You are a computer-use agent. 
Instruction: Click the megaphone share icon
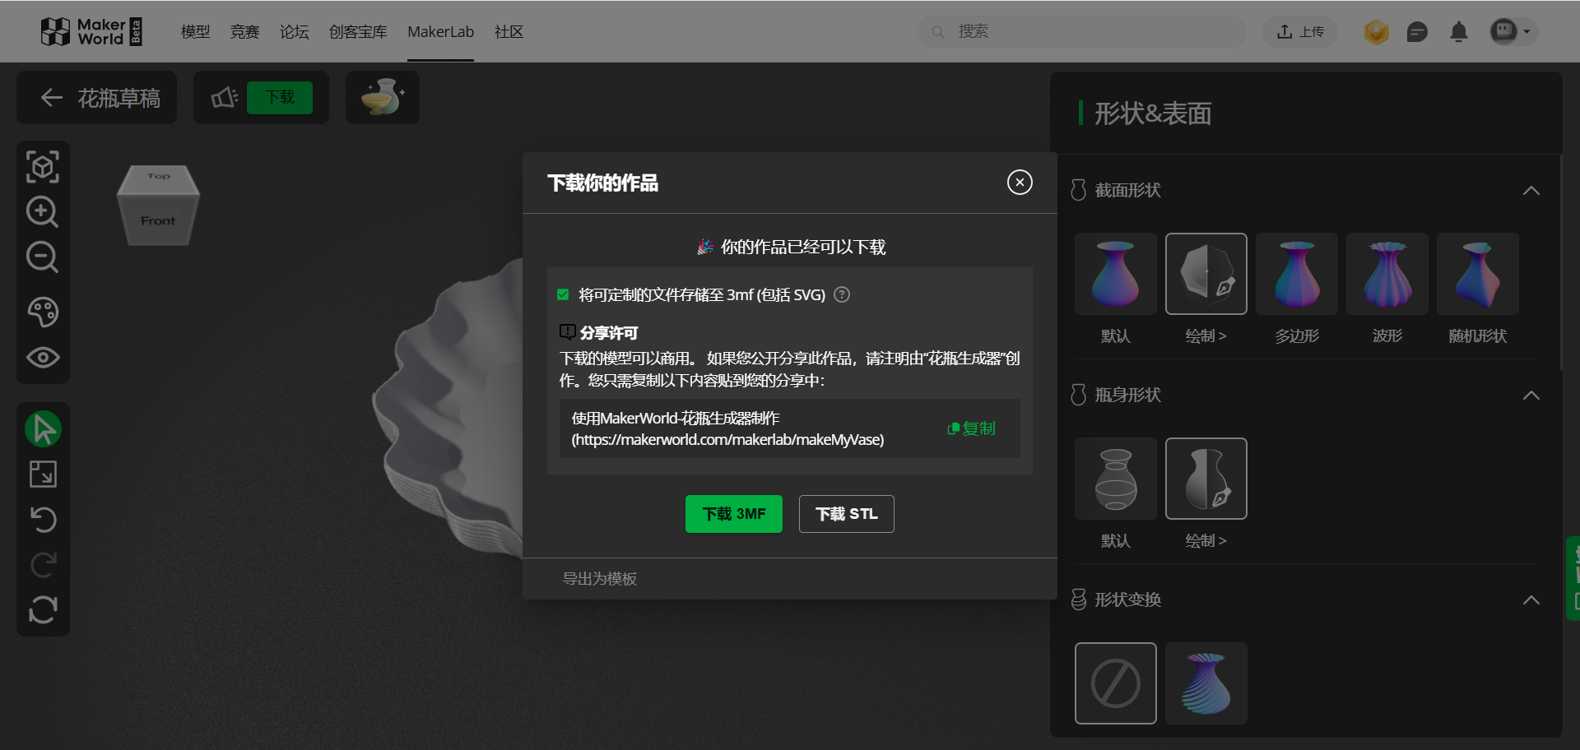tap(224, 98)
